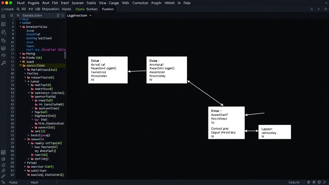This screenshot has width=329, height=185.
Task: Click the tree panel vertical scrollbar thumb
Action: (x=65, y=55)
